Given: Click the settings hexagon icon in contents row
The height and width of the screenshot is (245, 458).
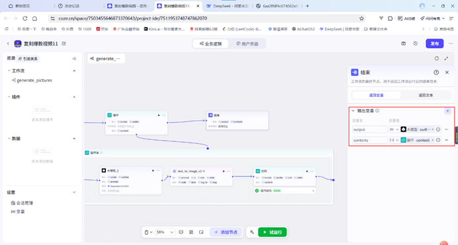Looking at the screenshot, I should 438,140.
